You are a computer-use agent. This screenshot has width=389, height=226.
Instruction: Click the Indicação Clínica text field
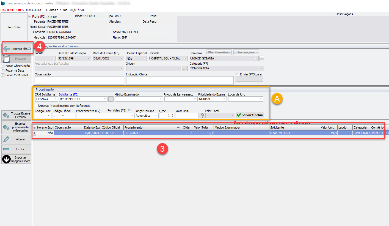(x=180, y=80)
